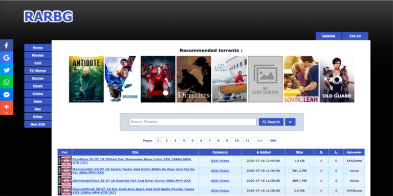Click the advanced search double-arrow button
Viewport: 393px width, 196px height.
click(x=290, y=122)
